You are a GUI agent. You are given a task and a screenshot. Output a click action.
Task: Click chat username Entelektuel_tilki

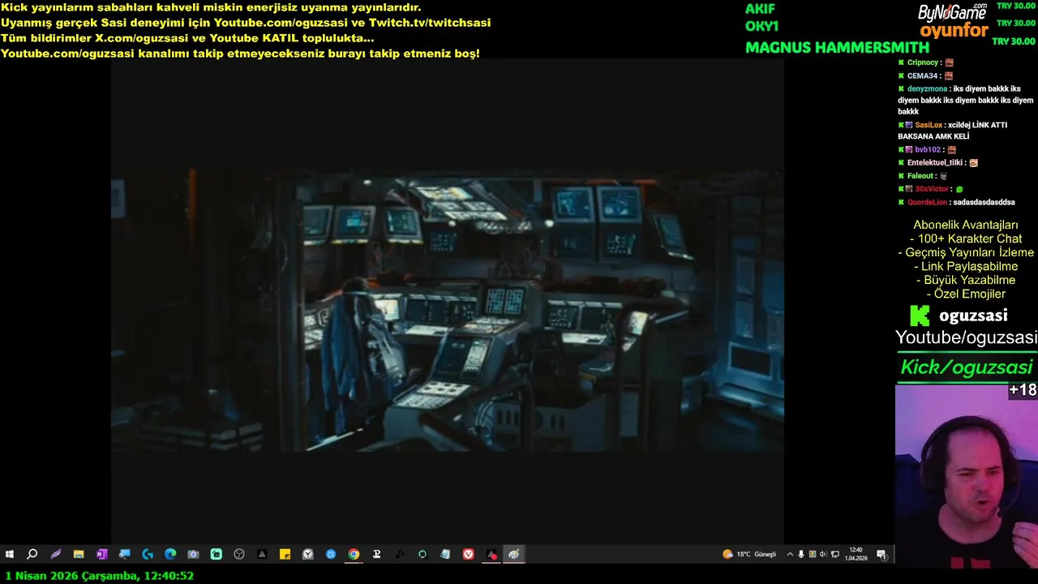935,162
